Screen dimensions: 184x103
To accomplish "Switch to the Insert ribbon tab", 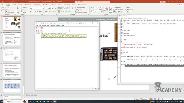I will click(x=14, y=5).
